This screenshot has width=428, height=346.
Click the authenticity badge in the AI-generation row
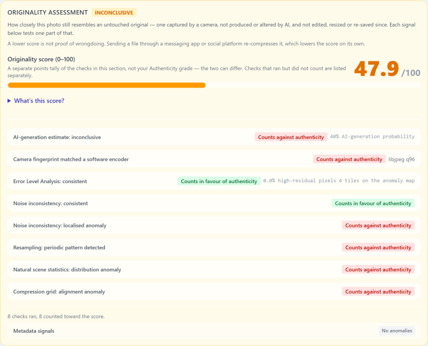point(291,137)
